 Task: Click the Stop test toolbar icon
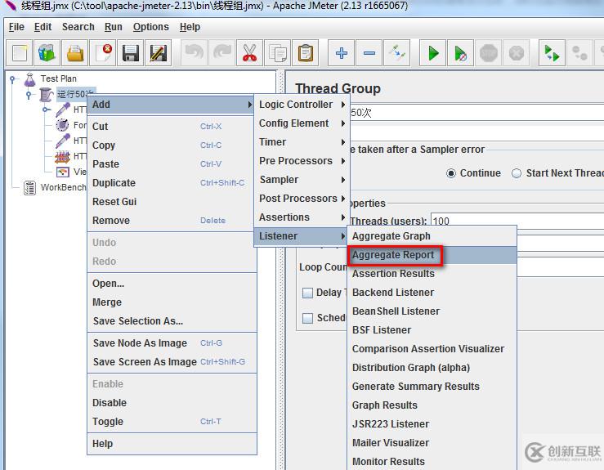click(489, 53)
